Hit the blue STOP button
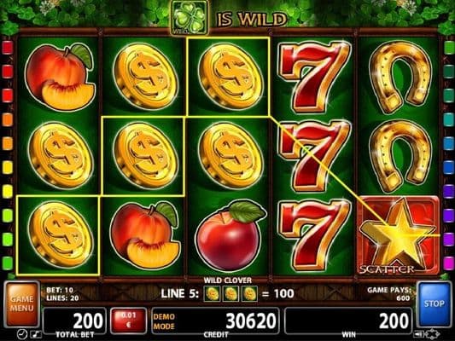 coord(434,303)
